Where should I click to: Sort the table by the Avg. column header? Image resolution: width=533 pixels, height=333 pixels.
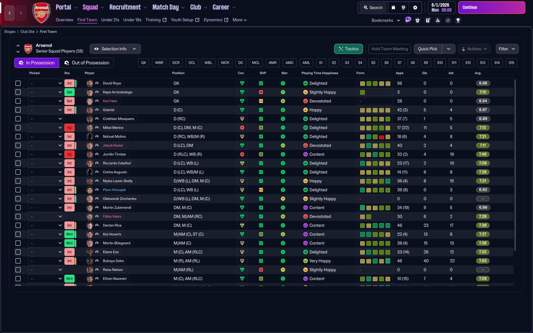click(x=478, y=73)
